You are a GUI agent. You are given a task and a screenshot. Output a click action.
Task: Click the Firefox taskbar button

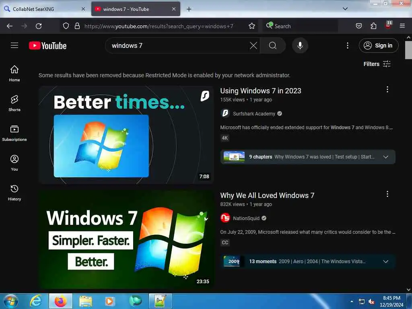tap(60, 301)
